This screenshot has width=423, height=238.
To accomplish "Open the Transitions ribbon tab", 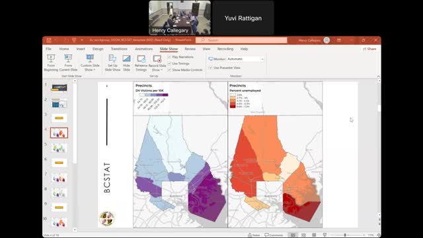I will click(119, 49).
